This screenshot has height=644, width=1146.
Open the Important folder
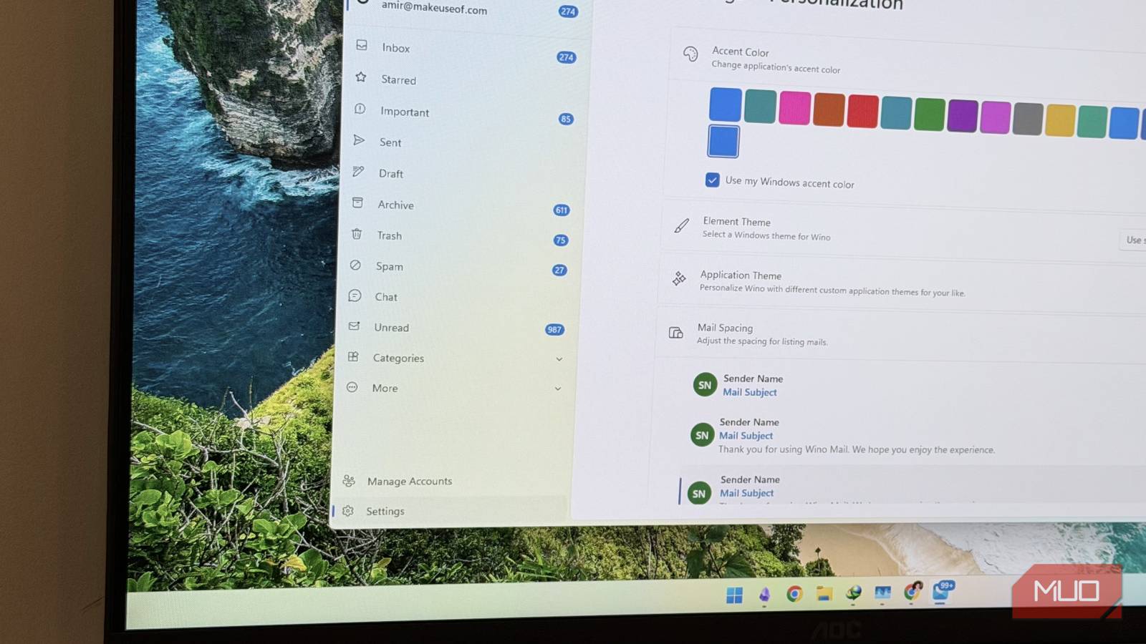pos(405,112)
